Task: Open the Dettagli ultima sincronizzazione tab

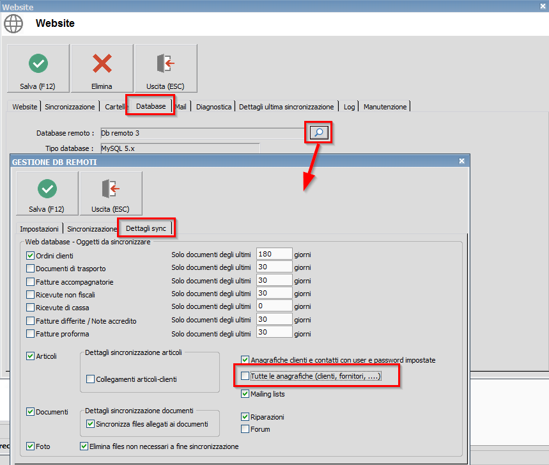Action: pos(286,107)
